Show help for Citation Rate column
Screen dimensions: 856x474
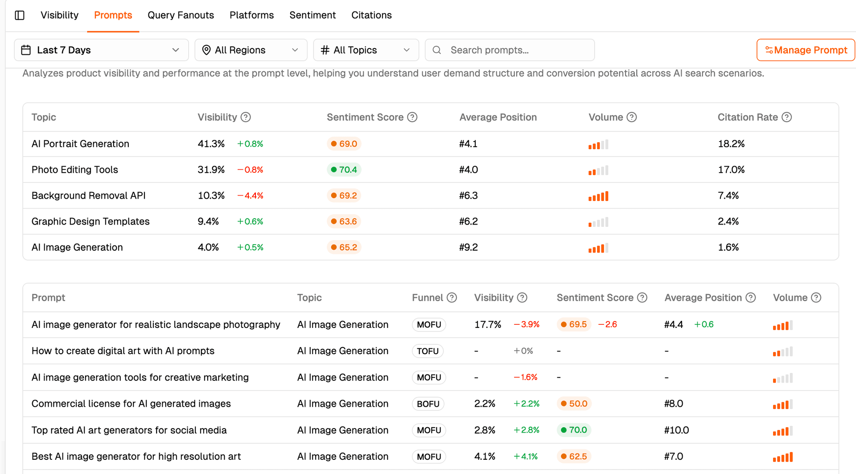pos(787,117)
